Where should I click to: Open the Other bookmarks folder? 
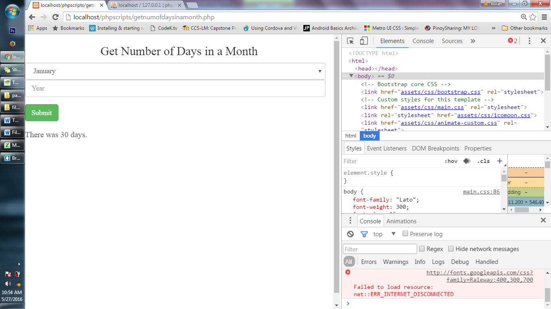(524, 28)
